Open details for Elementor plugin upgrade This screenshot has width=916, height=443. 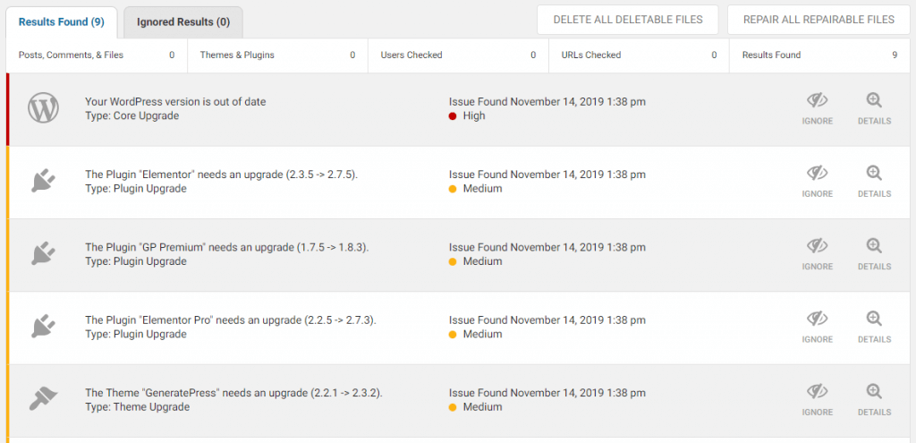(874, 181)
